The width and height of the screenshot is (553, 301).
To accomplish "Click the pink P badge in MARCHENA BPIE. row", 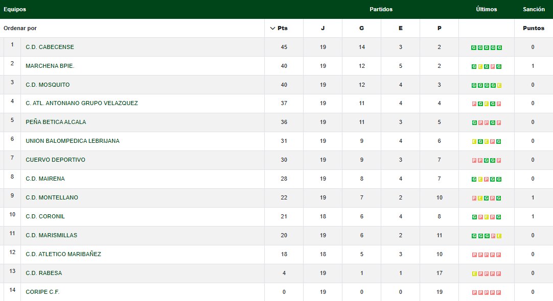I will click(493, 66).
